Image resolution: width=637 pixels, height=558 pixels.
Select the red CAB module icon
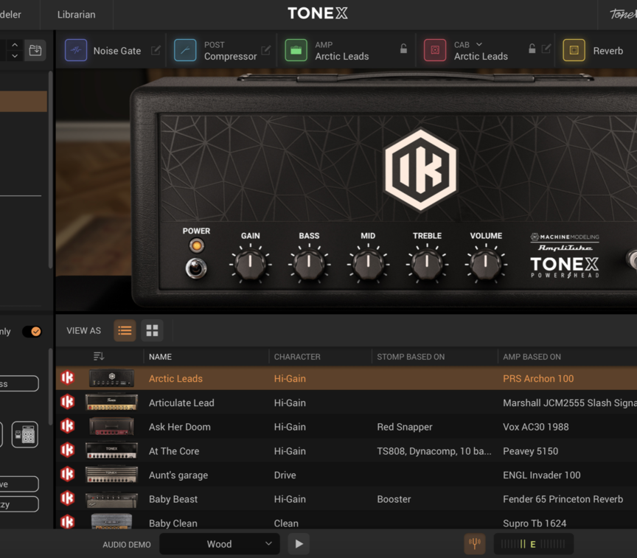pos(435,50)
